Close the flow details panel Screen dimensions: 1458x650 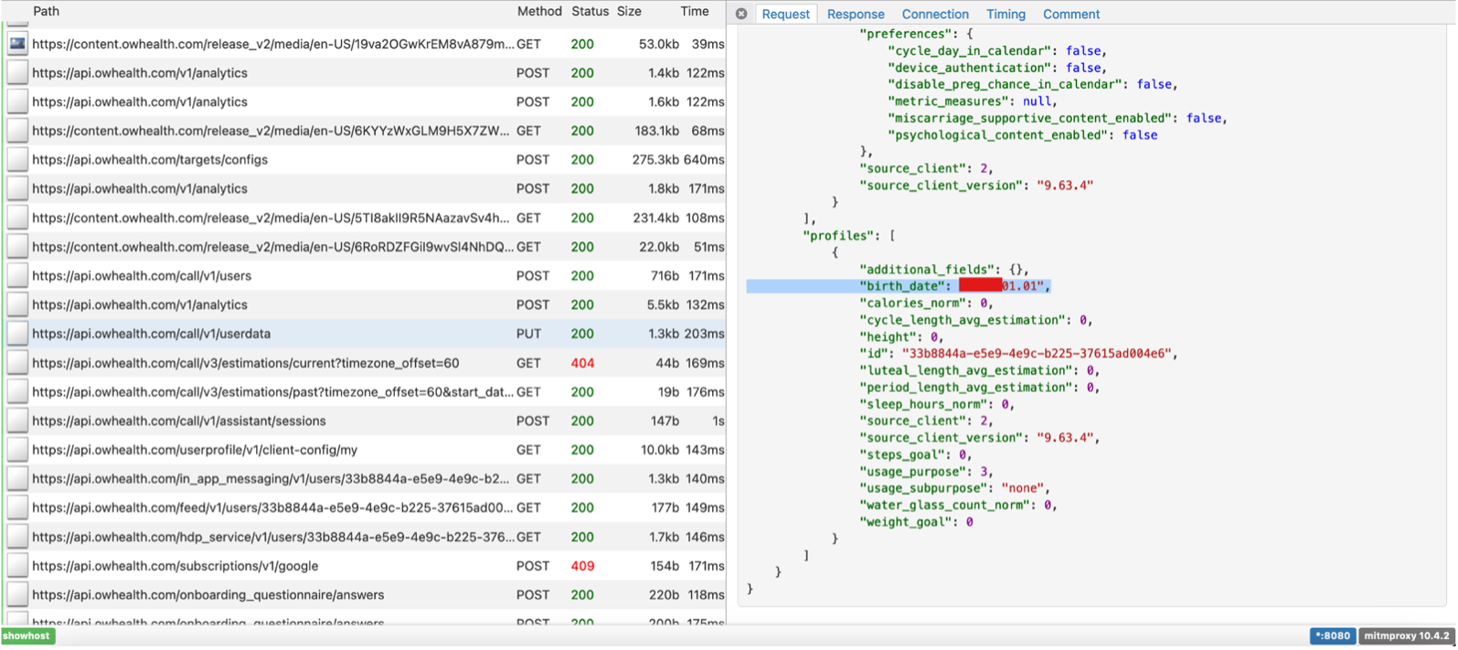pos(741,14)
